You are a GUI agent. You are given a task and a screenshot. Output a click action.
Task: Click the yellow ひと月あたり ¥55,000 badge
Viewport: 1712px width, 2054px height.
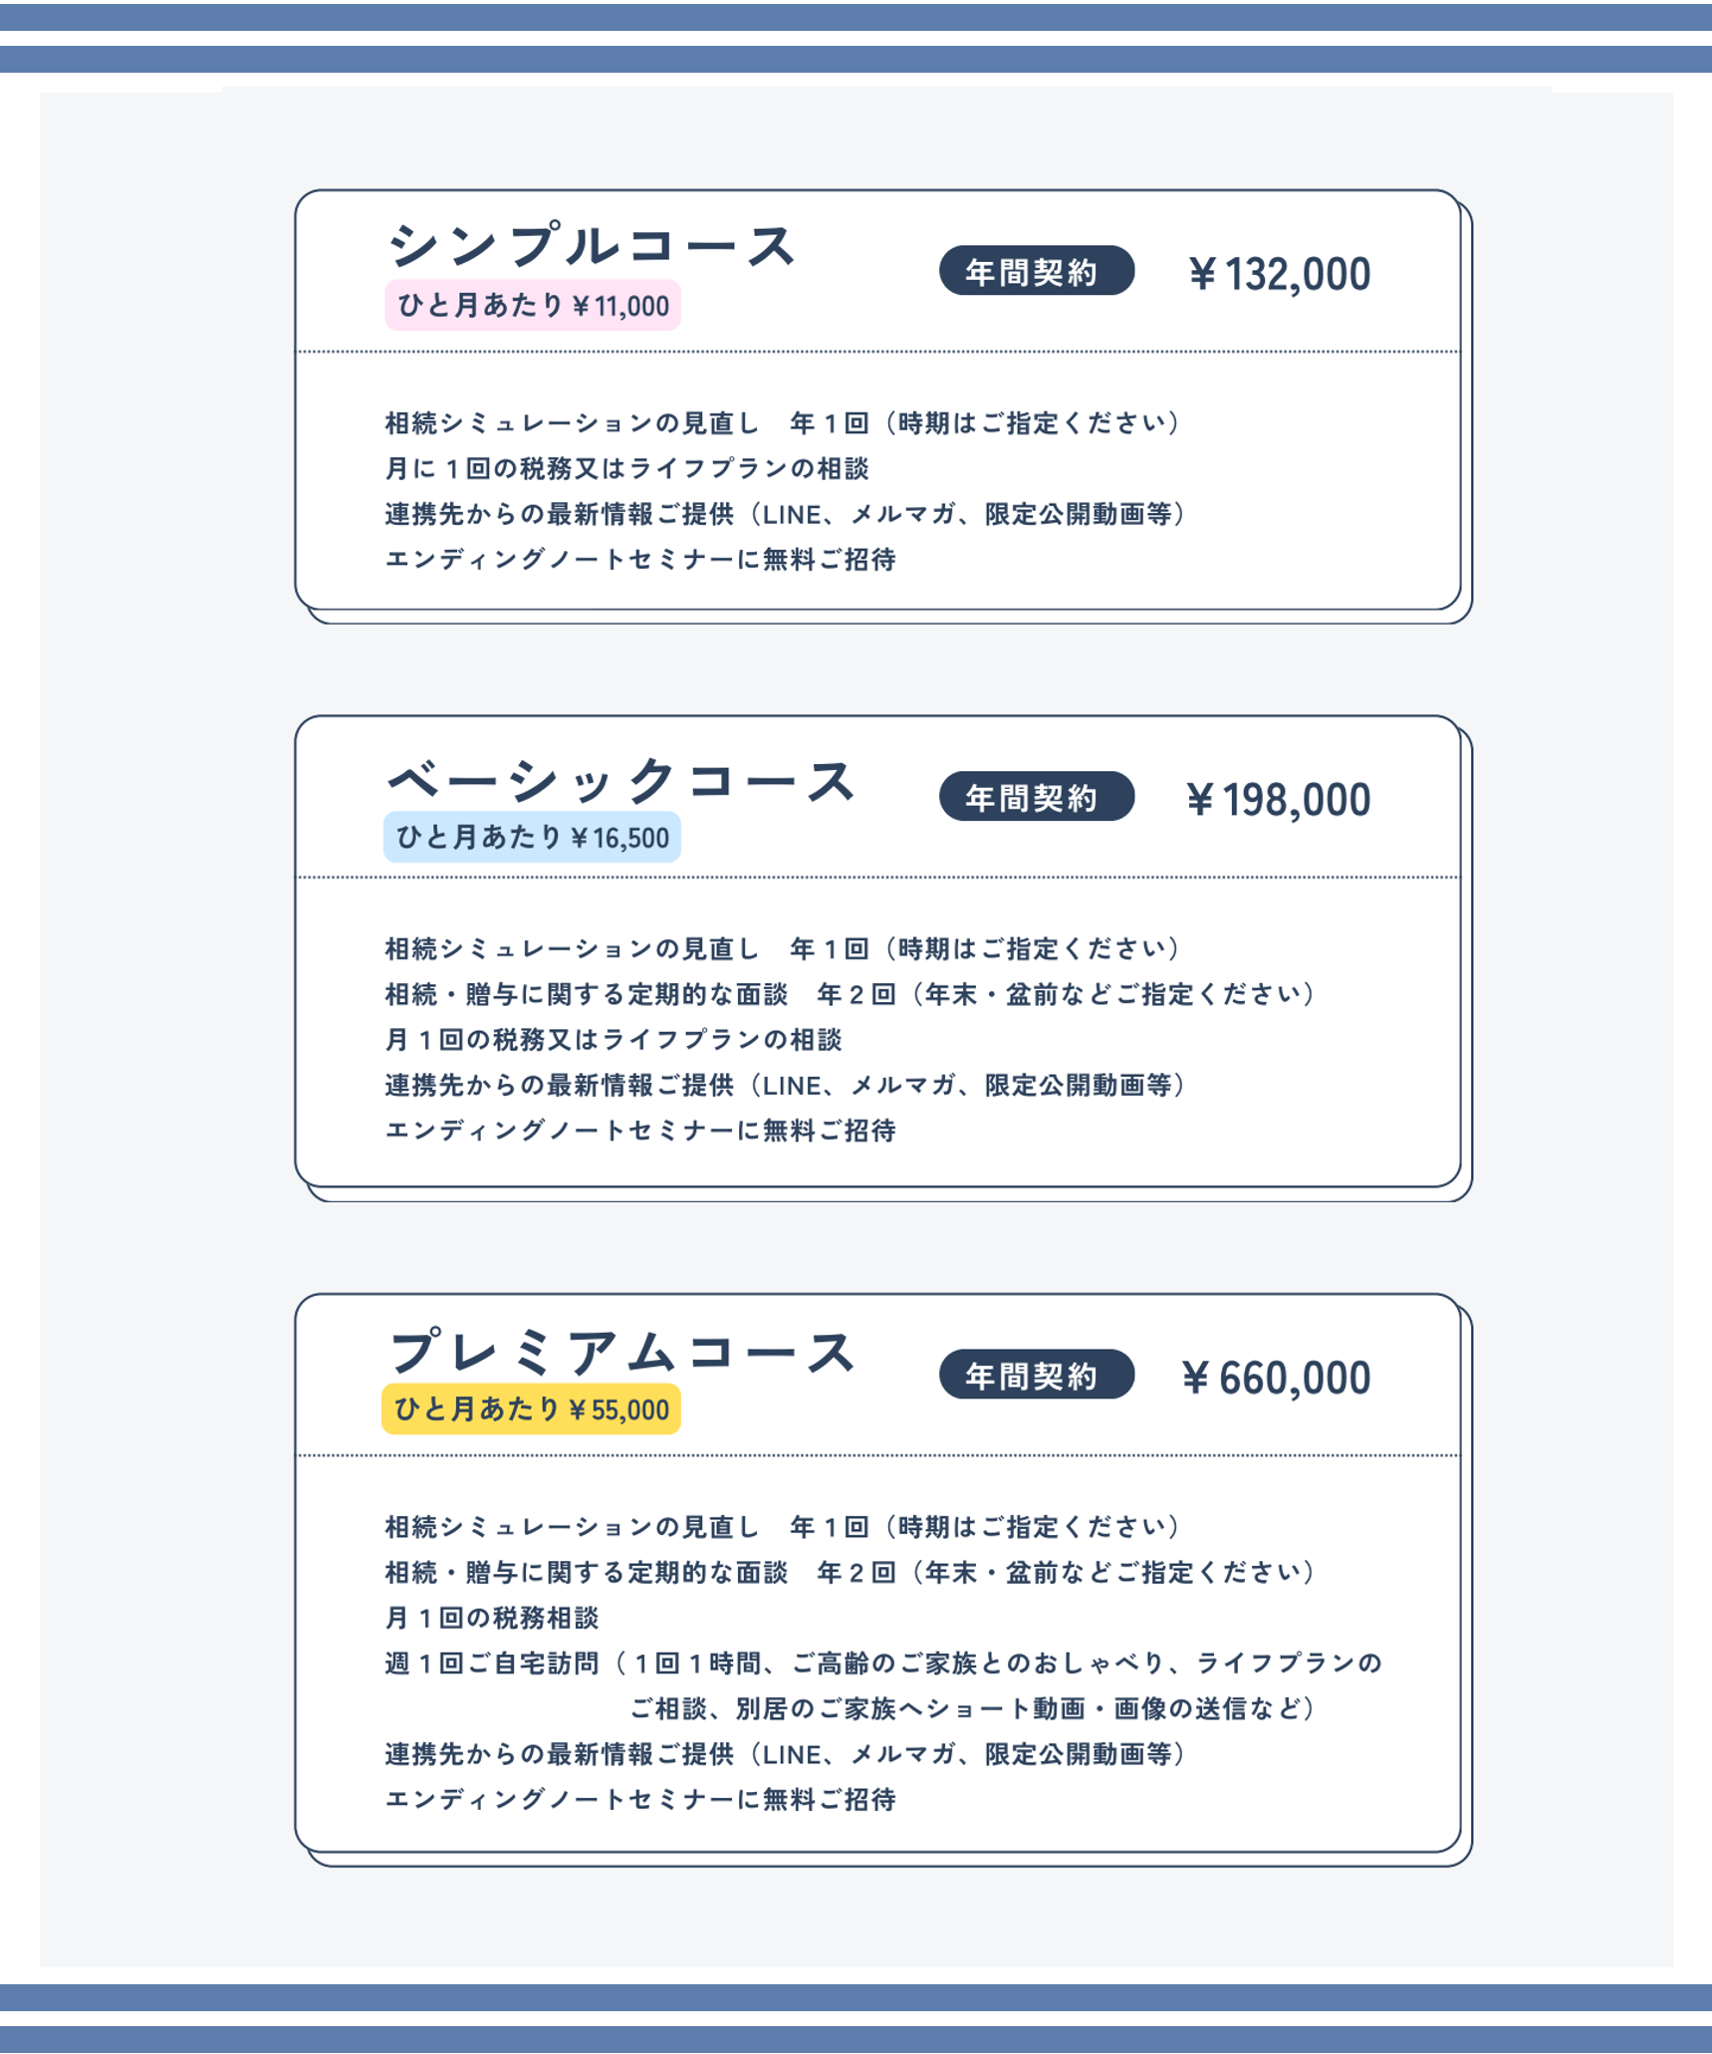(531, 1409)
